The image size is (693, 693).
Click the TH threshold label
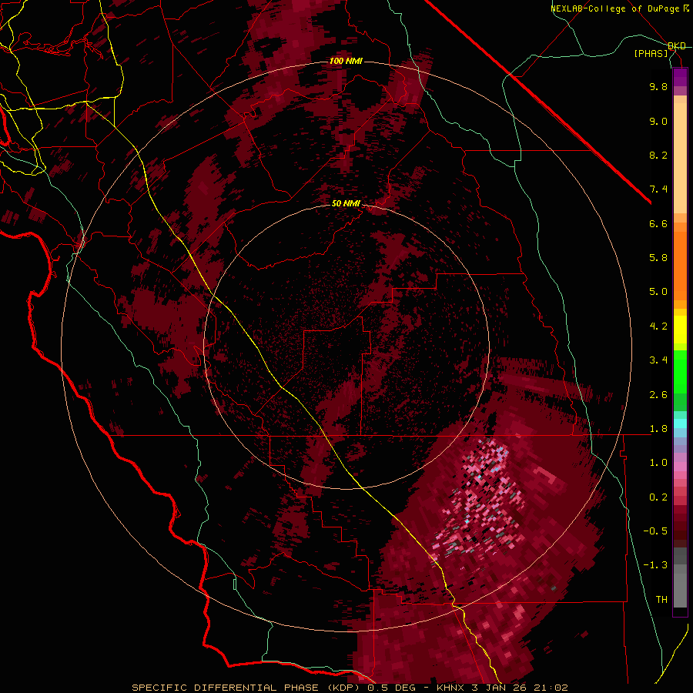(661, 600)
